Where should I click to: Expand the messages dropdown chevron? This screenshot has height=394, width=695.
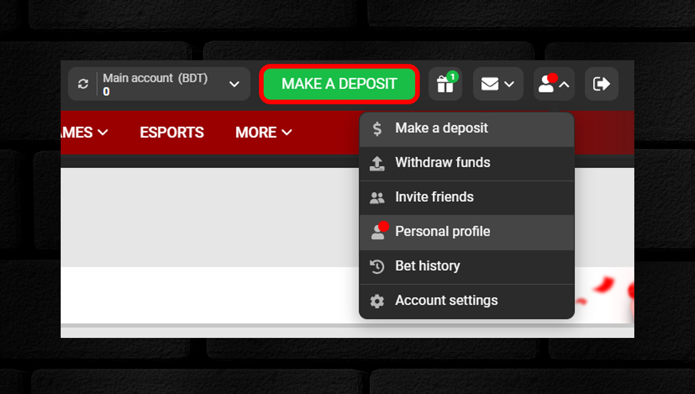(509, 84)
